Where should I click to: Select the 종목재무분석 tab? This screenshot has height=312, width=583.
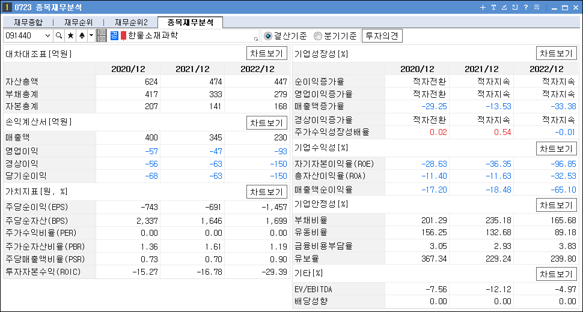191,22
